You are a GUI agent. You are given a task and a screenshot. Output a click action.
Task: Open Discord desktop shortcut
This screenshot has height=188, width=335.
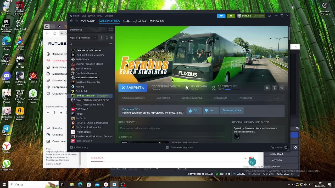[7, 78]
